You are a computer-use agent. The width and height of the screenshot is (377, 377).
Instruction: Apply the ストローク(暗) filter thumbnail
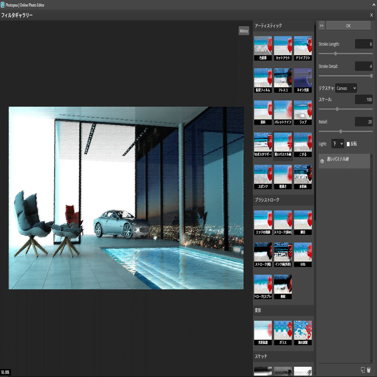point(263,255)
